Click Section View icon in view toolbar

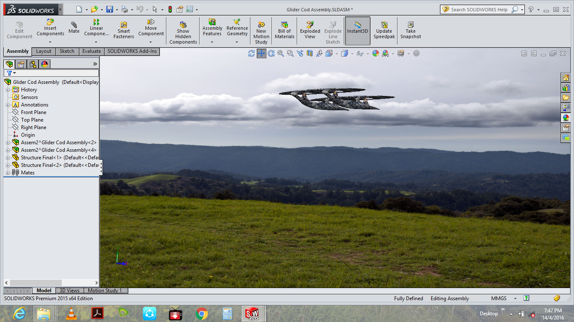310,53
